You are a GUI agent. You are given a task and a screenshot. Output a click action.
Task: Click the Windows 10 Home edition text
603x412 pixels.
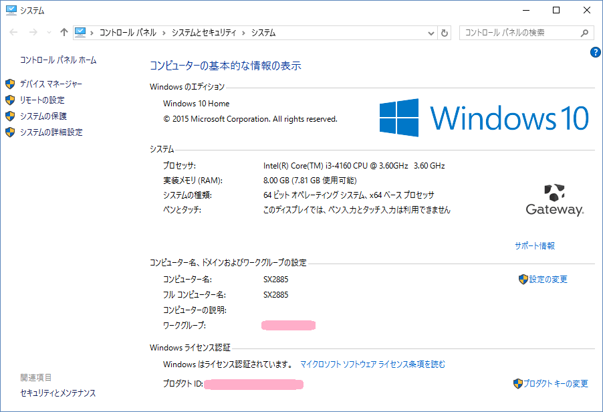pyautogui.click(x=196, y=104)
